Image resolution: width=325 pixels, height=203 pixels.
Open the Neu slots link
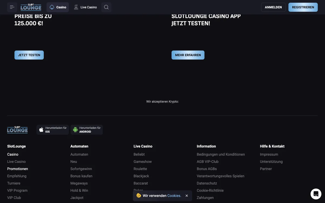pyautogui.click(x=74, y=162)
